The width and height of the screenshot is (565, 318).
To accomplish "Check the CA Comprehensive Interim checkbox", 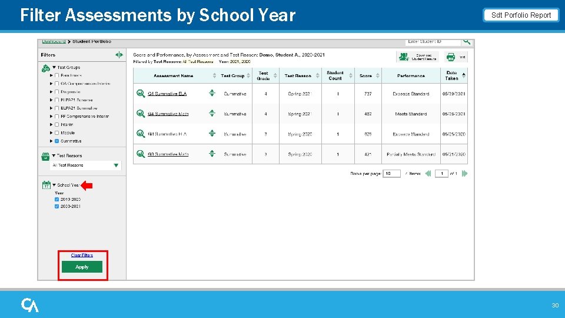I will pyautogui.click(x=56, y=84).
